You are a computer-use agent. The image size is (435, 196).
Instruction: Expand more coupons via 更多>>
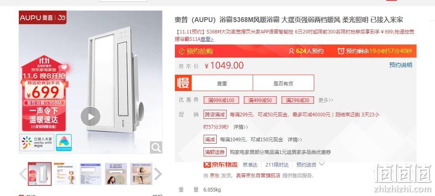pyautogui.click(x=326, y=100)
